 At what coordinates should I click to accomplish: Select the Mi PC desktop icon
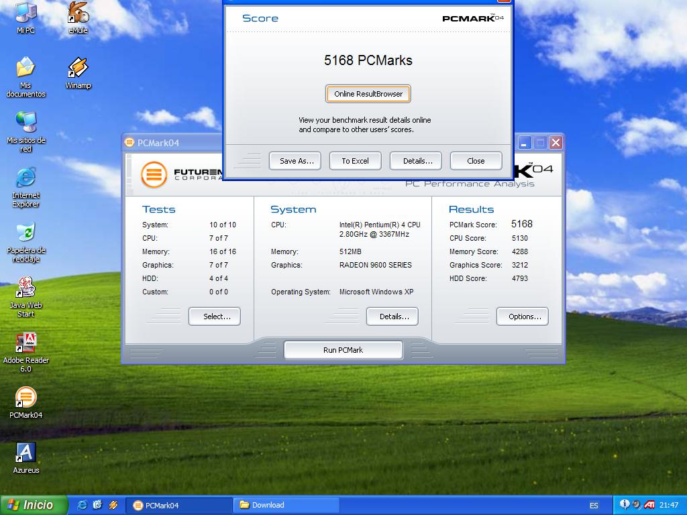[x=25, y=13]
